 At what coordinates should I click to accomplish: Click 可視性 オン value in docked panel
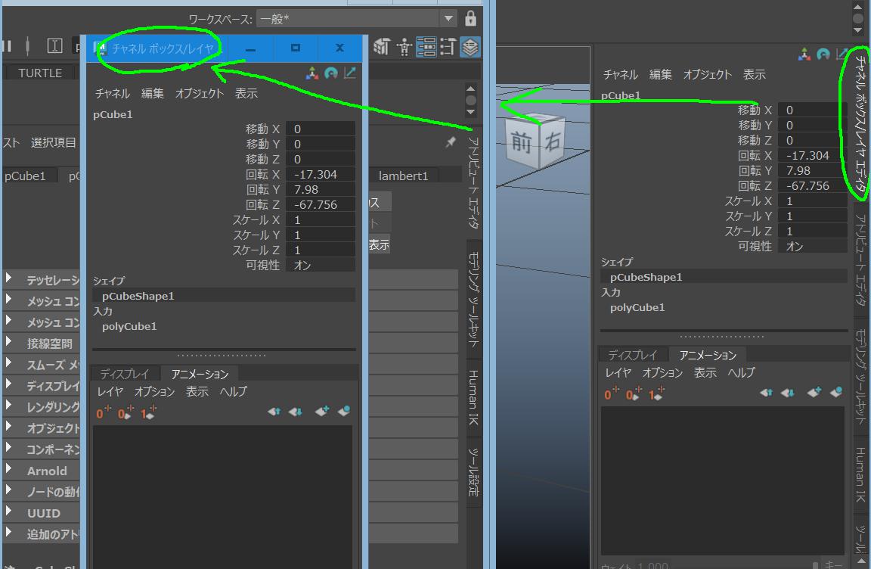(813, 246)
